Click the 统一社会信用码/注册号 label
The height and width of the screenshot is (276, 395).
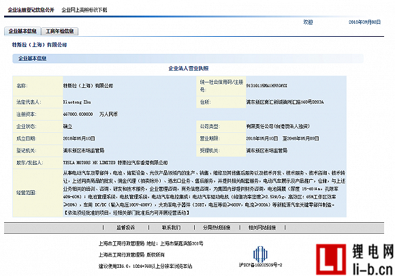pyautogui.click(x=221, y=86)
